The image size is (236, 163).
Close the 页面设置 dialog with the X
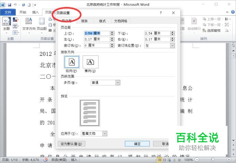[173, 13]
